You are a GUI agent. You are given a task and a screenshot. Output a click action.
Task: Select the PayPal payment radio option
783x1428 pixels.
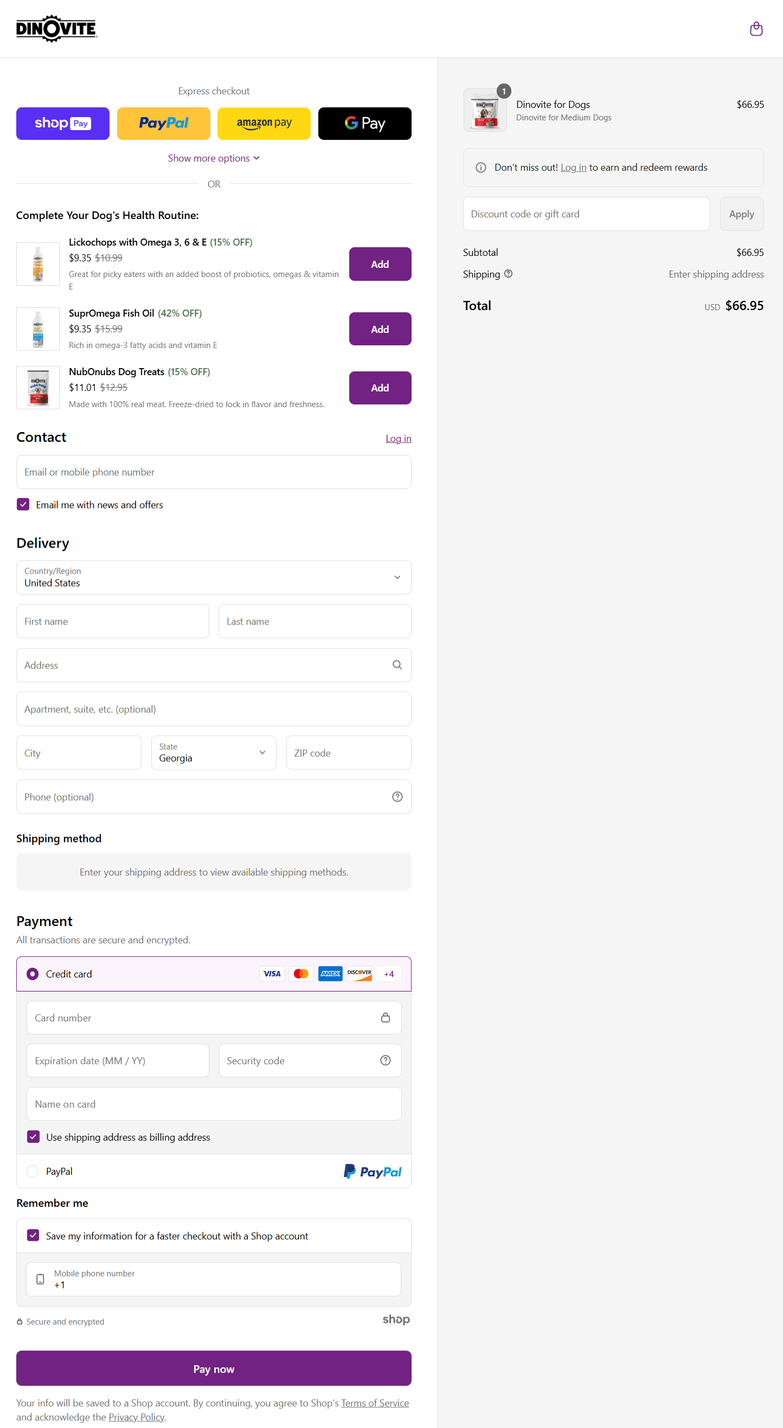point(33,1171)
